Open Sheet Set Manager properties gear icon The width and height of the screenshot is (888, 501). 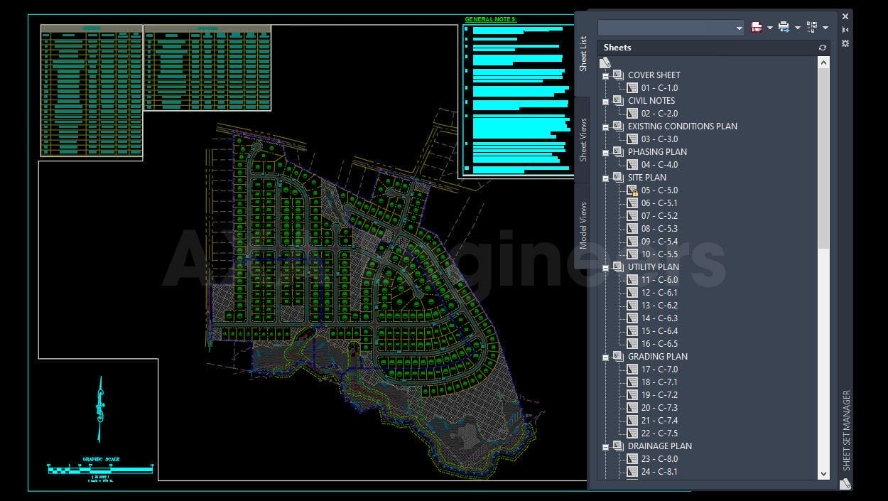[x=845, y=43]
